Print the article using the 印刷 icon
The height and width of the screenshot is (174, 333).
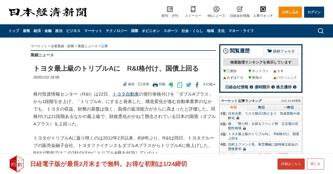pyautogui.click(x=159, y=85)
